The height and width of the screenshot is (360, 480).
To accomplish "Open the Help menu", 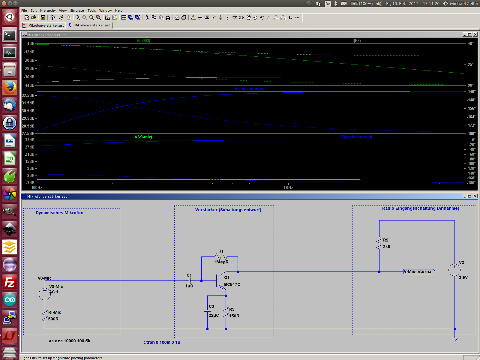I will [x=119, y=10].
